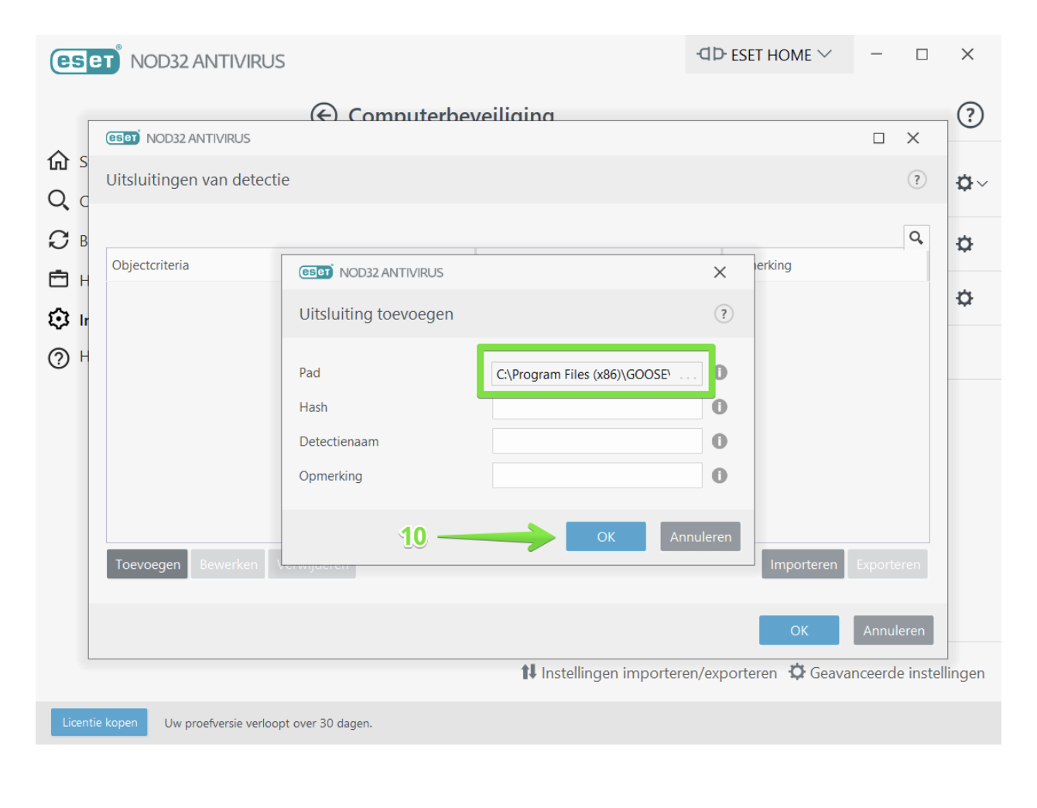Screen dimensions: 1037x808
Task: Click the second gear icon on right
Action: pyautogui.click(x=964, y=244)
